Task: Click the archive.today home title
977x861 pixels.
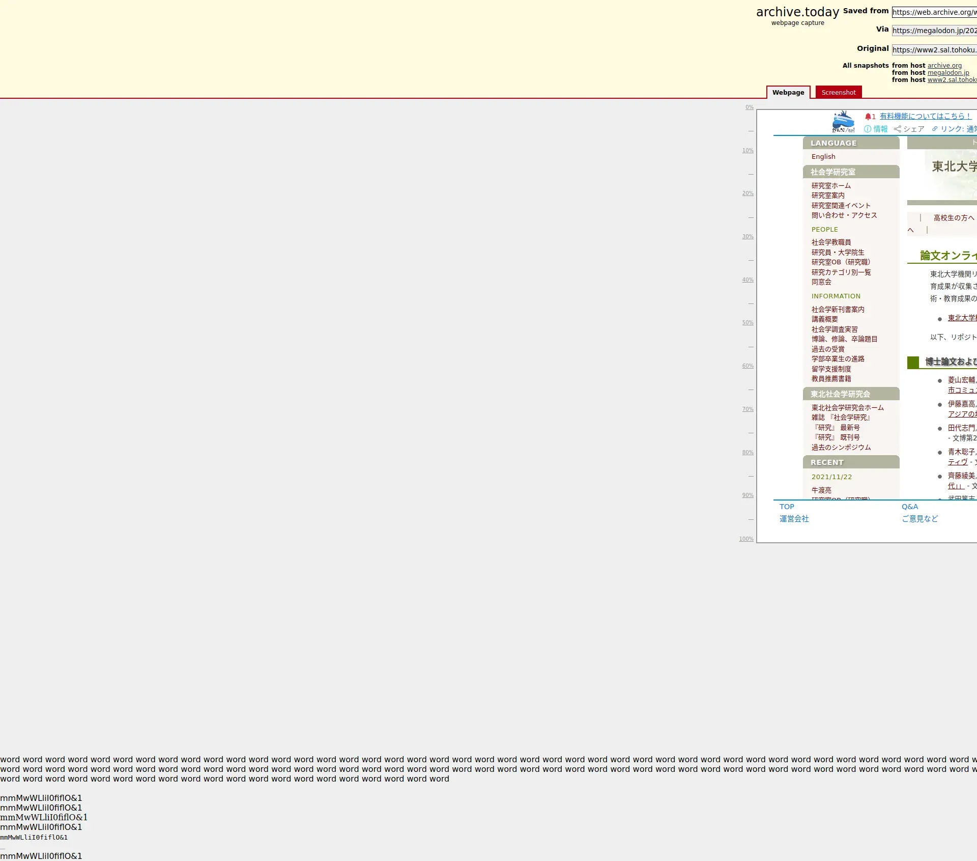Action: pos(797,12)
